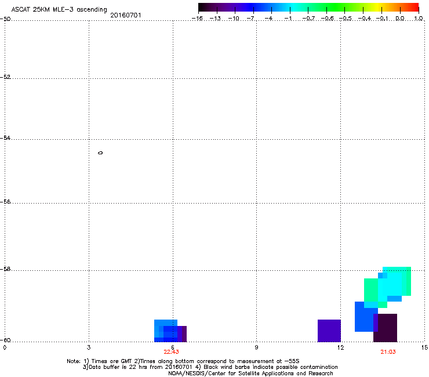Click the yellow section of the color bar
The height and width of the screenshot is (377, 429).
(x=377, y=7)
